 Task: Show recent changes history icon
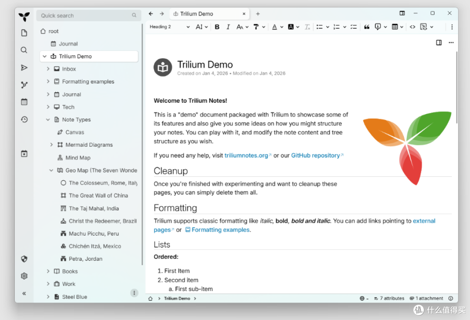click(24, 119)
